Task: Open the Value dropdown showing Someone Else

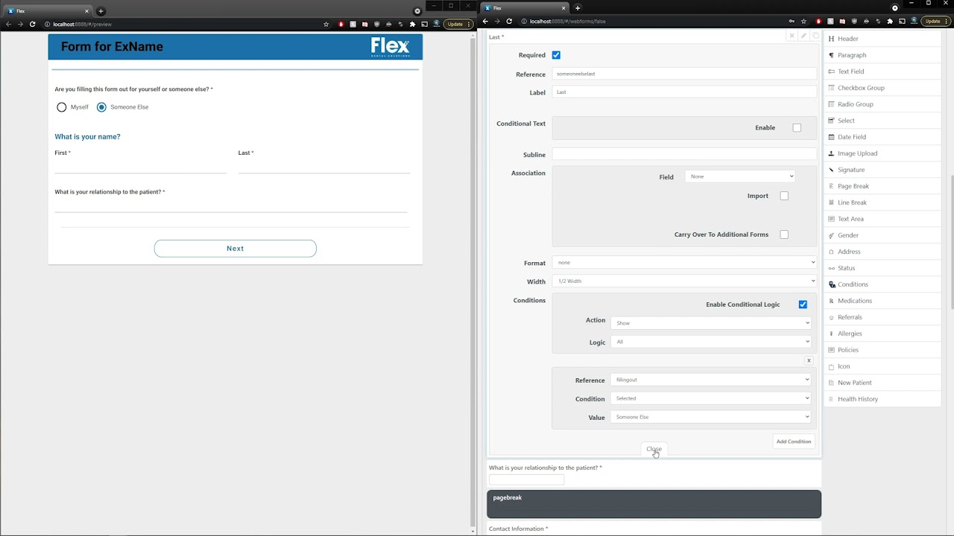Action: [711, 417]
